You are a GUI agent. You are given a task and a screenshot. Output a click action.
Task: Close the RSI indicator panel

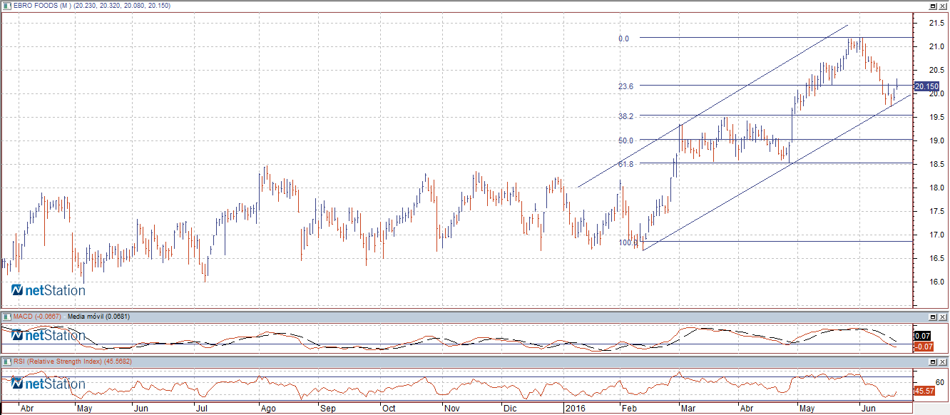pos(943,362)
